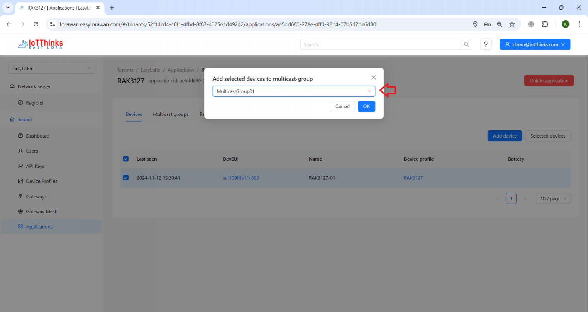588x312 pixels.
Task: Open the Users section
Action: click(32, 151)
